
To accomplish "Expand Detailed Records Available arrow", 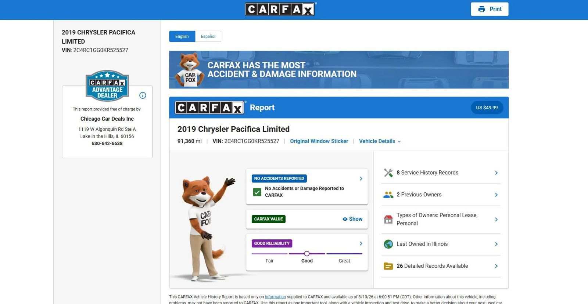I will pos(496,266).
